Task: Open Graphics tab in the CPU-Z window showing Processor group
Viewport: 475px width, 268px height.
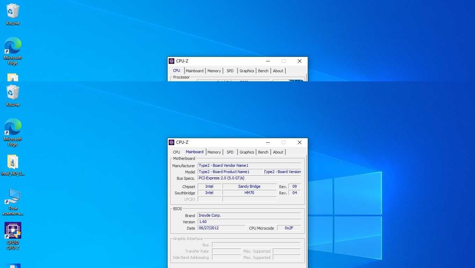Action: coord(247,71)
